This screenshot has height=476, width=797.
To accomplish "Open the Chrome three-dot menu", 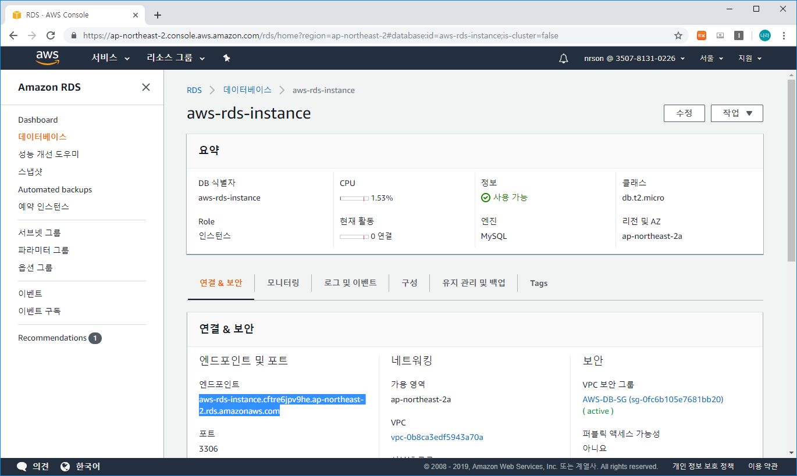I will coord(784,35).
